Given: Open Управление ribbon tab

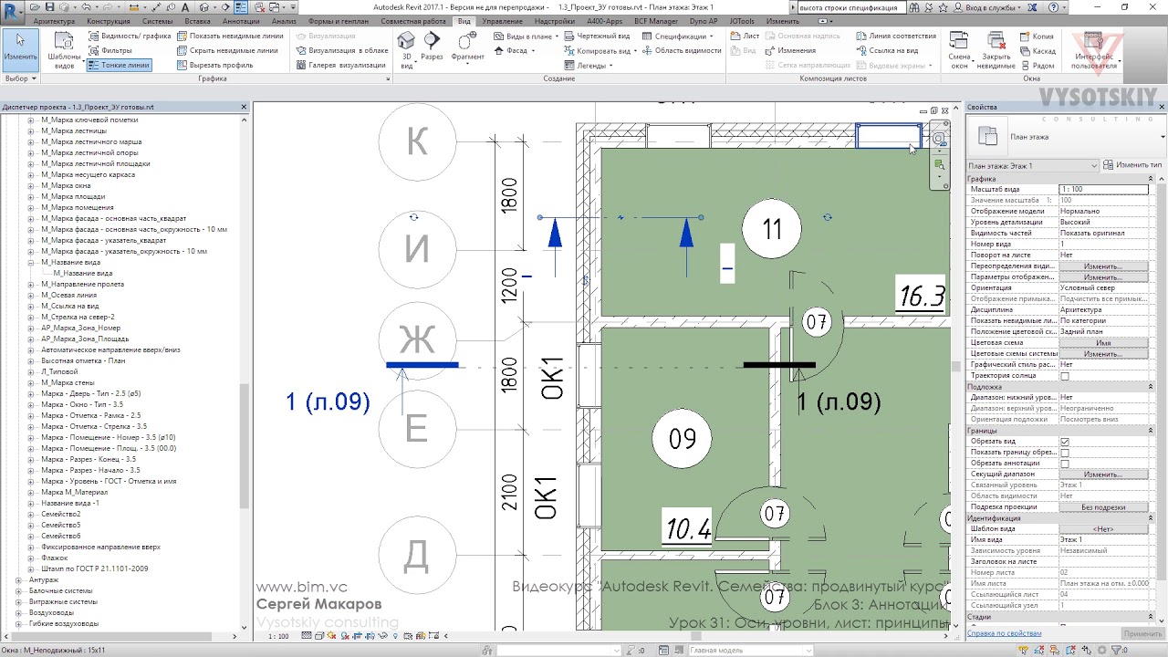Looking at the screenshot, I should pos(503,21).
